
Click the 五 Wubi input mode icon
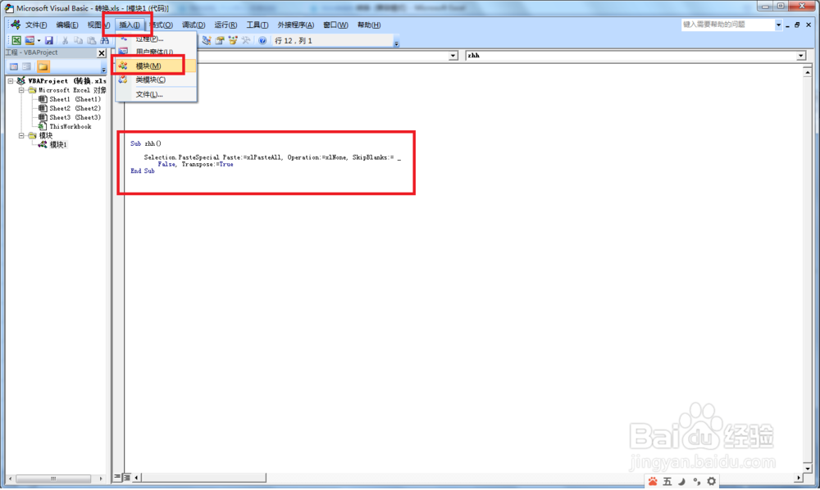(x=667, y=482)
